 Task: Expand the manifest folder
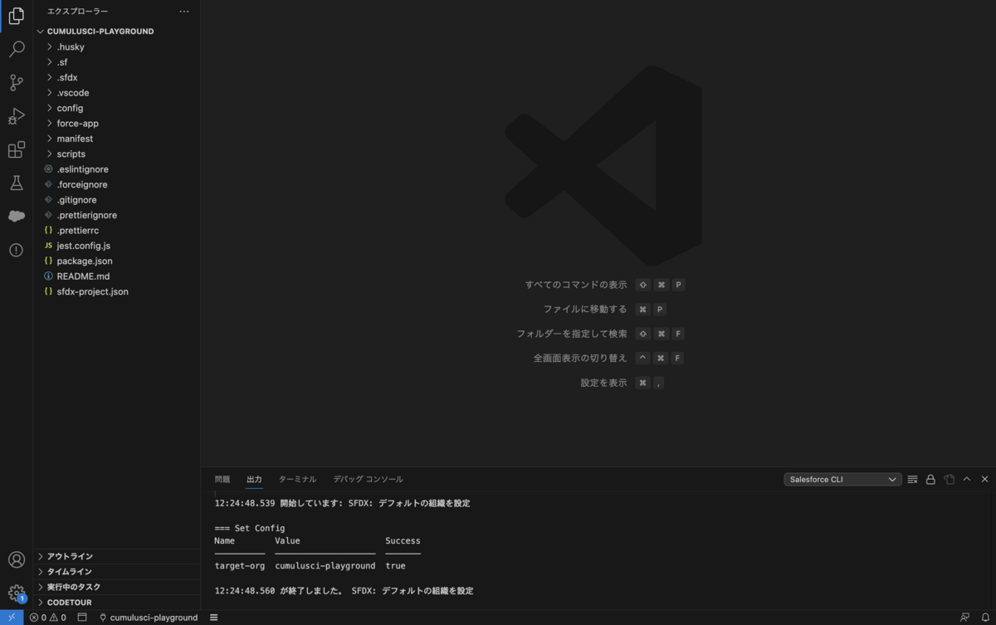coord(75,139)
